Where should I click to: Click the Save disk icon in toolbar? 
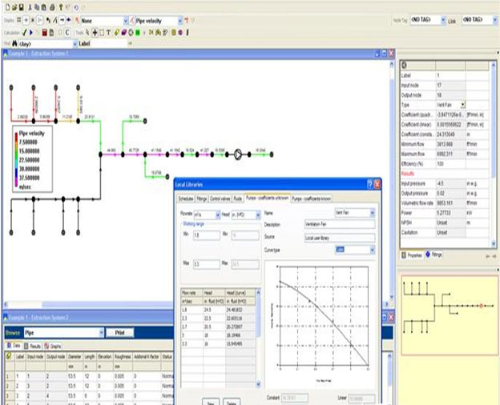[22, 6]
